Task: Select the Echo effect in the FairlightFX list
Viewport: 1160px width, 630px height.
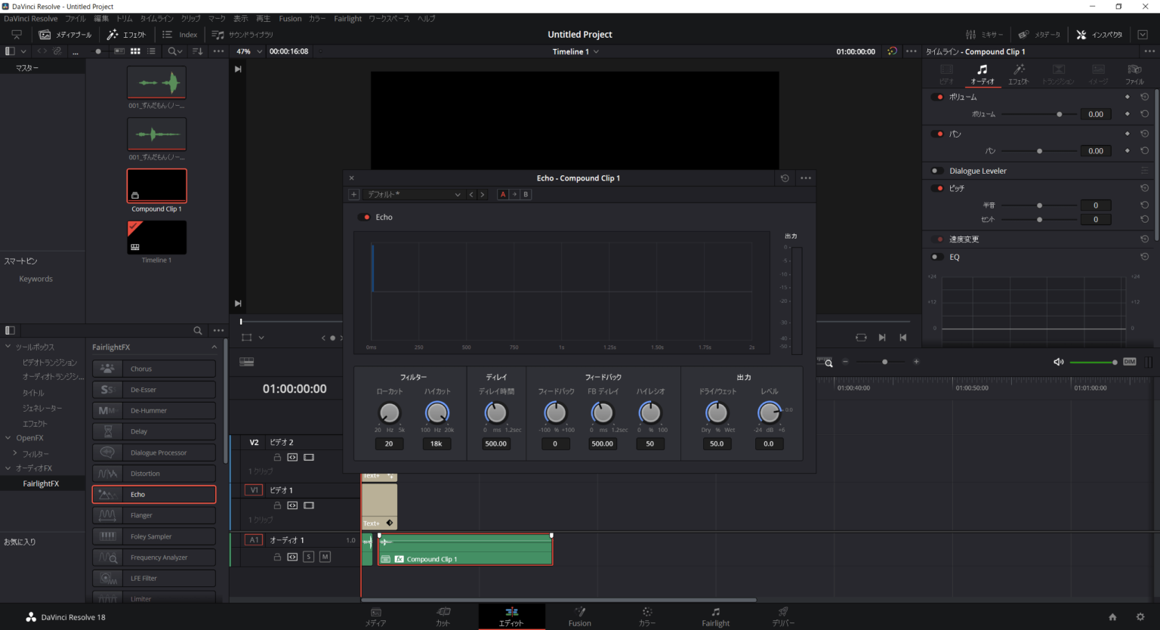Action: pyautogui.click(x=153, y=494)
